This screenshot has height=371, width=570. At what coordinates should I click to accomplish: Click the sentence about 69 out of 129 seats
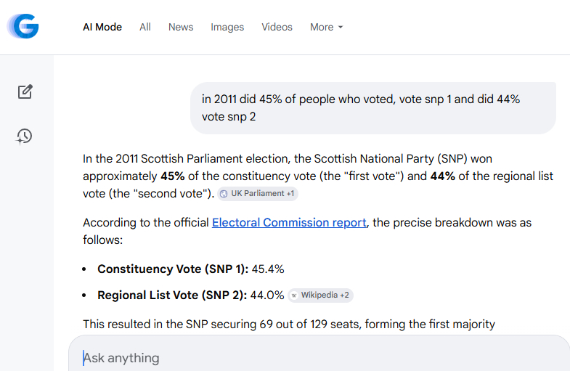pos(289,324)
